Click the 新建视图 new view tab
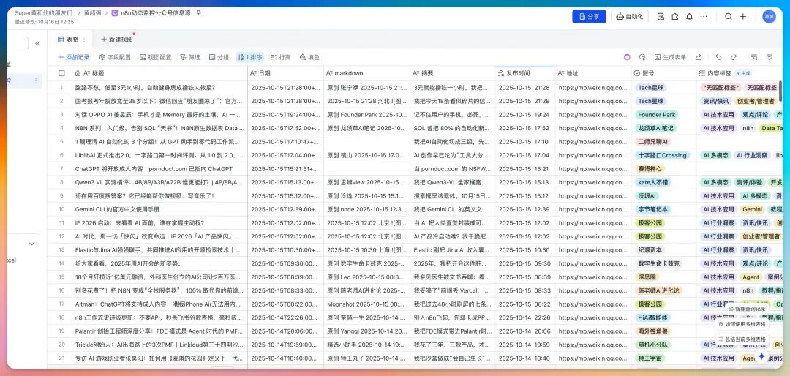The width and height of the screenshot is (790, 376). [x=116, y=40]
